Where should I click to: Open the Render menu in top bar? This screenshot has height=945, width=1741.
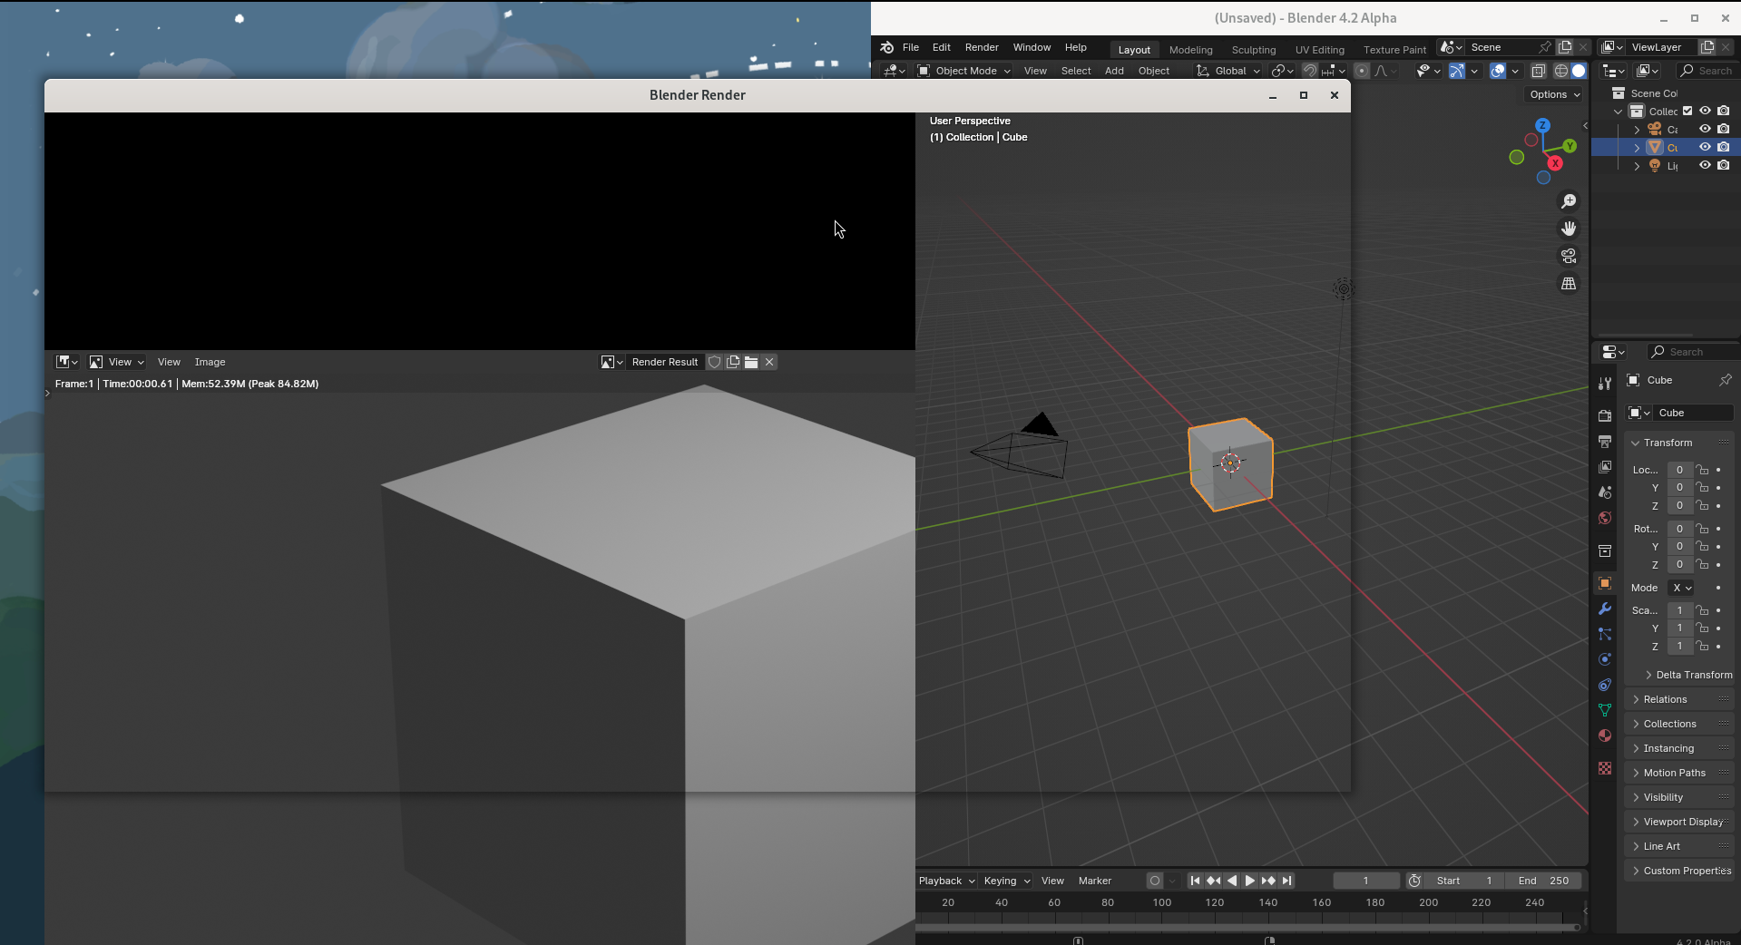982,47
